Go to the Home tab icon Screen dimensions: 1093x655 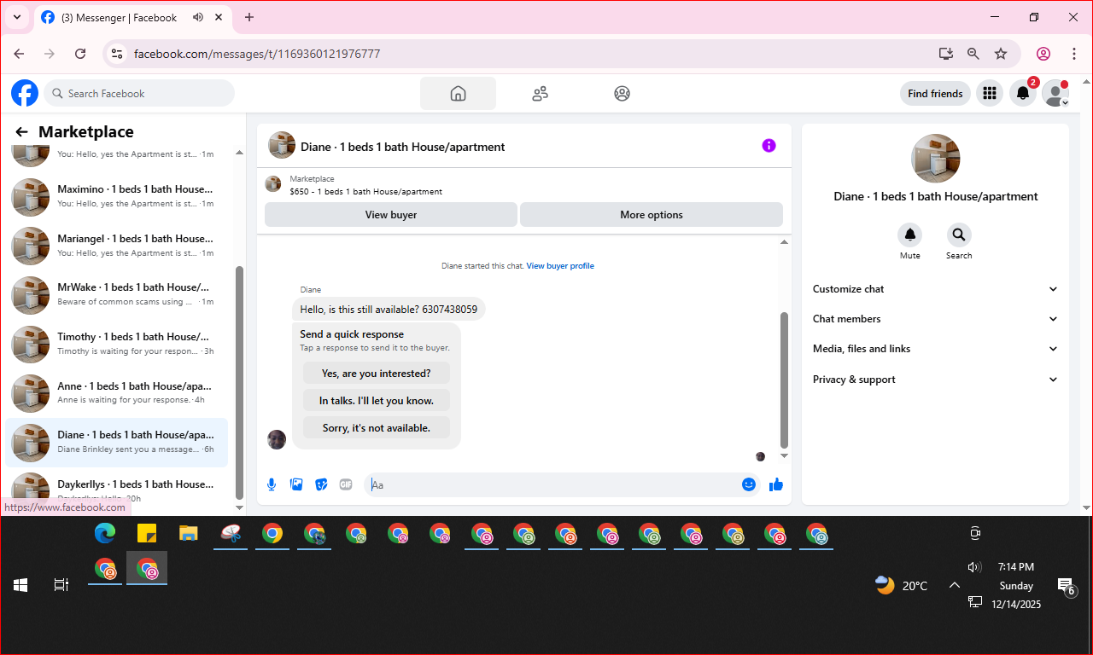[x=458, y=94]
